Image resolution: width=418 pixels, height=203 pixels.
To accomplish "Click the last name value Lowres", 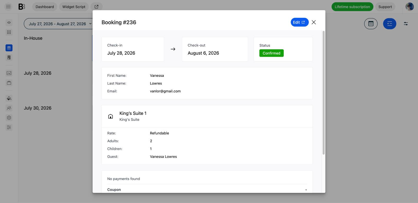I will click(156, 83).
